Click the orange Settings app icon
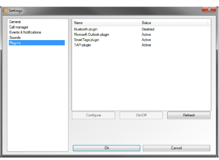Screen dimensions: 219x160 [x=5, y=11]
